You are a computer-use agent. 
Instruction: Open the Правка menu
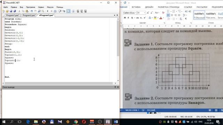coord(14,7)
